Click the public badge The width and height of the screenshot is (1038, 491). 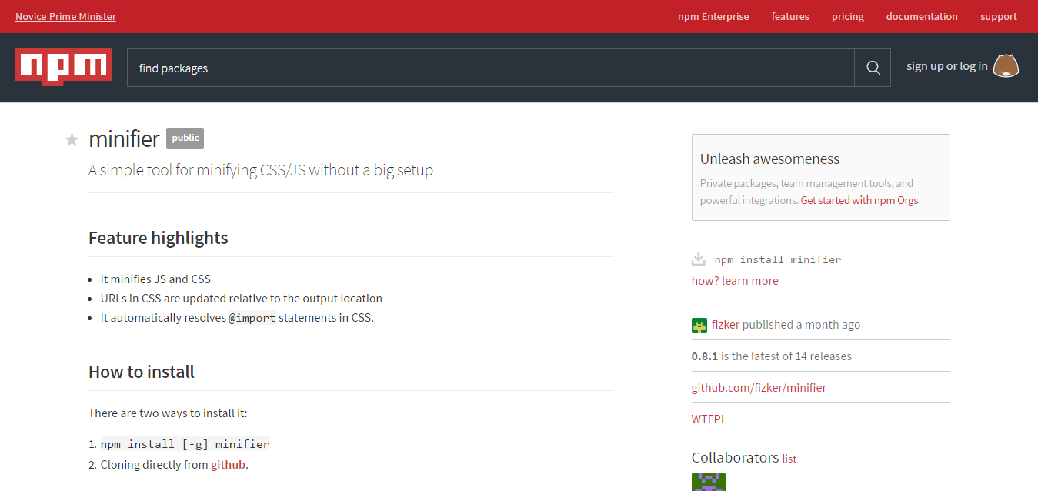point(185,138)
